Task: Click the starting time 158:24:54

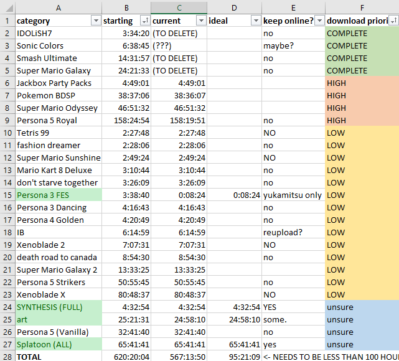Action: pyautogui.click(x=126, y=121)
